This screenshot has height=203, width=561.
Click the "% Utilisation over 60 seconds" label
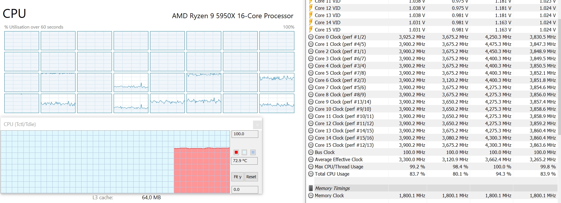pyautogui.click(x=34, y=27)
